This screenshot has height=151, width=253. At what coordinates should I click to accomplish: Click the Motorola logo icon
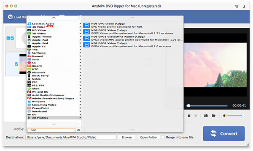tap(29, 73)
